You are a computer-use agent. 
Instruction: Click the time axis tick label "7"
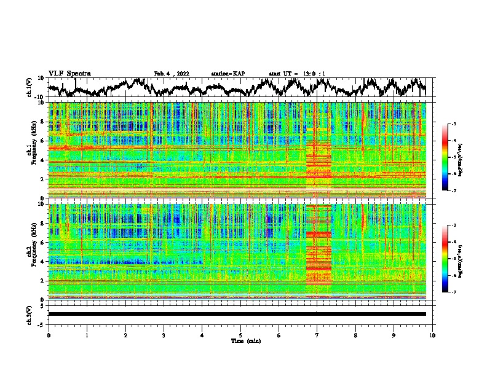click(317, 335)
